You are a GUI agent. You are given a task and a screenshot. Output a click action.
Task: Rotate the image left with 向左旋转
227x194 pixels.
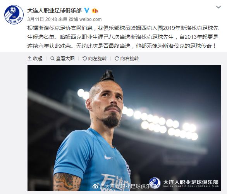[95, 59]
